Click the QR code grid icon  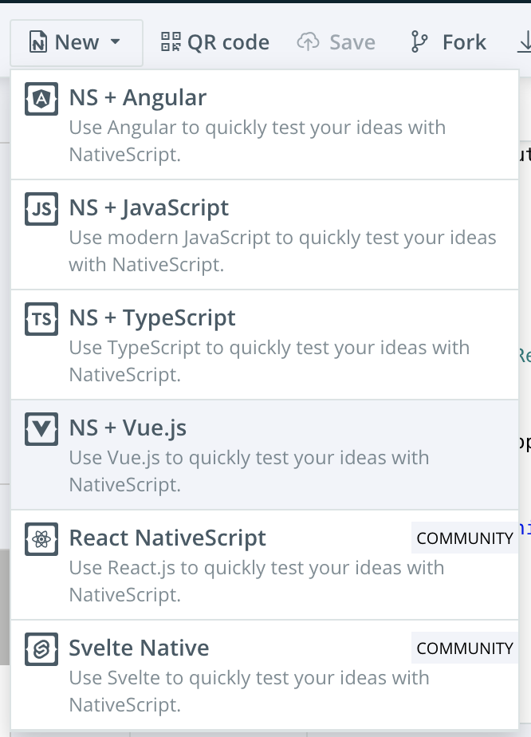[171, 41]
